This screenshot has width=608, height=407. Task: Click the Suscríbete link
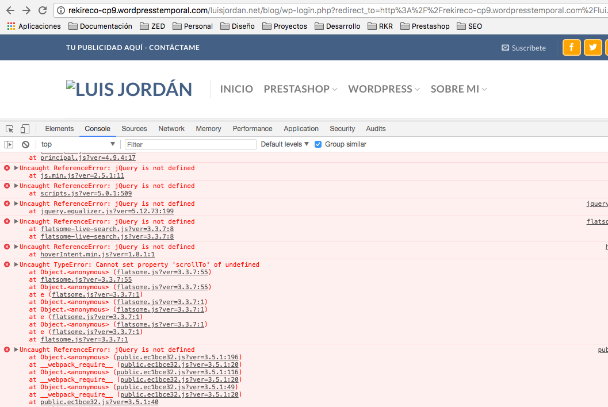point(524,48)
